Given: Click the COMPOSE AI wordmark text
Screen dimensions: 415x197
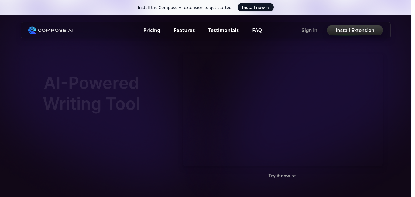Looking at the screenshot, I should tap(56, 30).
